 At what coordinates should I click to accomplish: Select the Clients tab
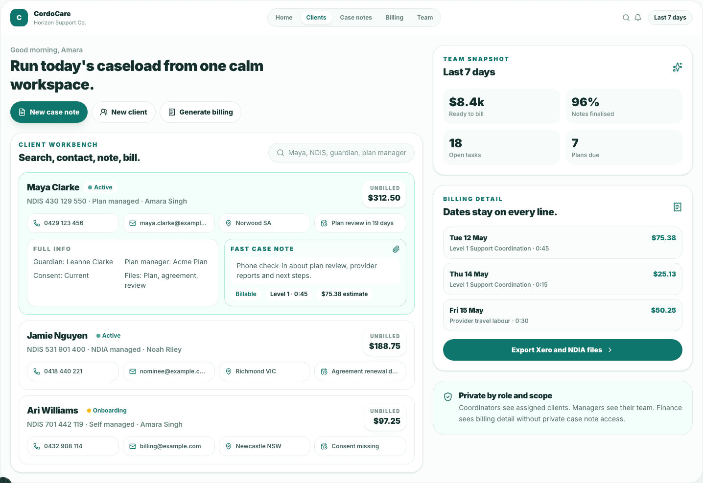click(316, 18)
